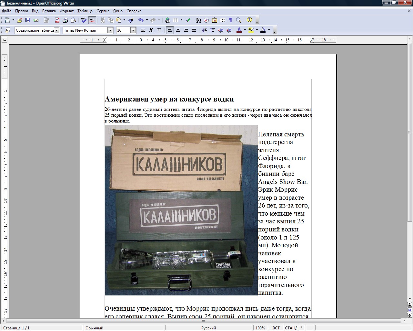Open the Правка menu
The width and height of the screenshot is (413, 331).
[21, 11]
